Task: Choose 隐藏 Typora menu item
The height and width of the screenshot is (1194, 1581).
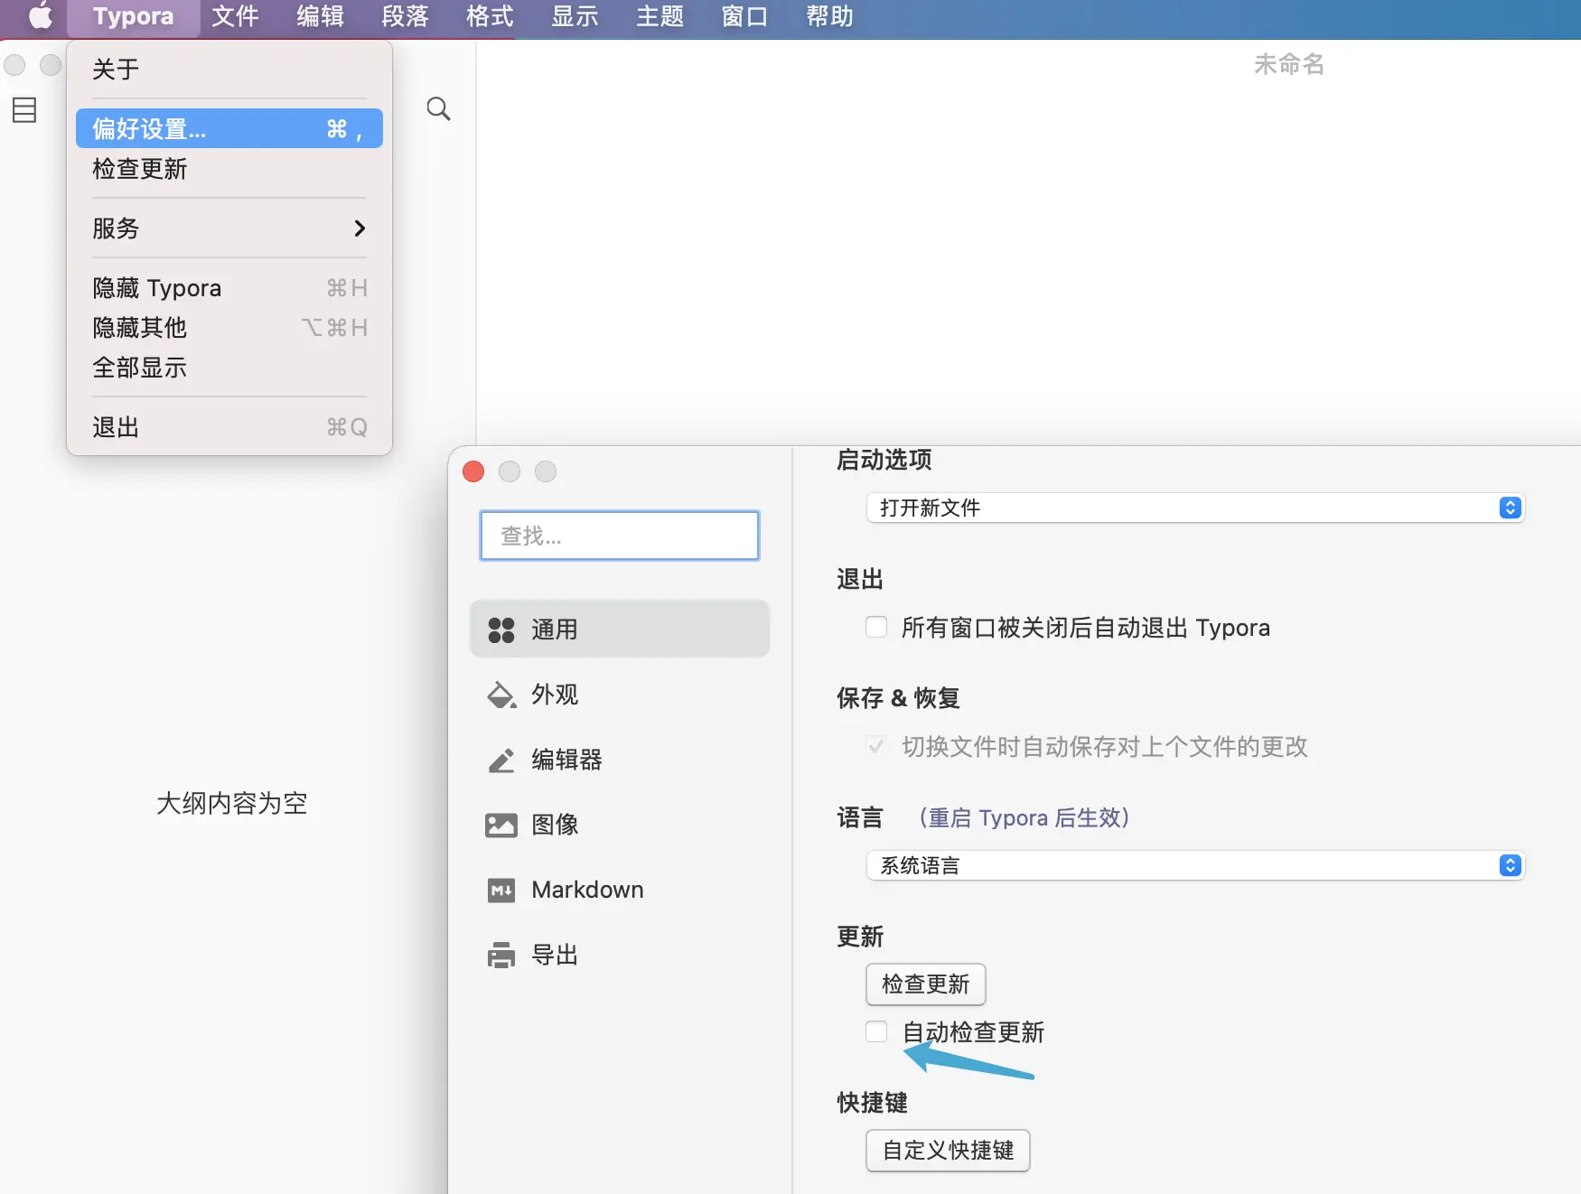Action: click(229, 287)
